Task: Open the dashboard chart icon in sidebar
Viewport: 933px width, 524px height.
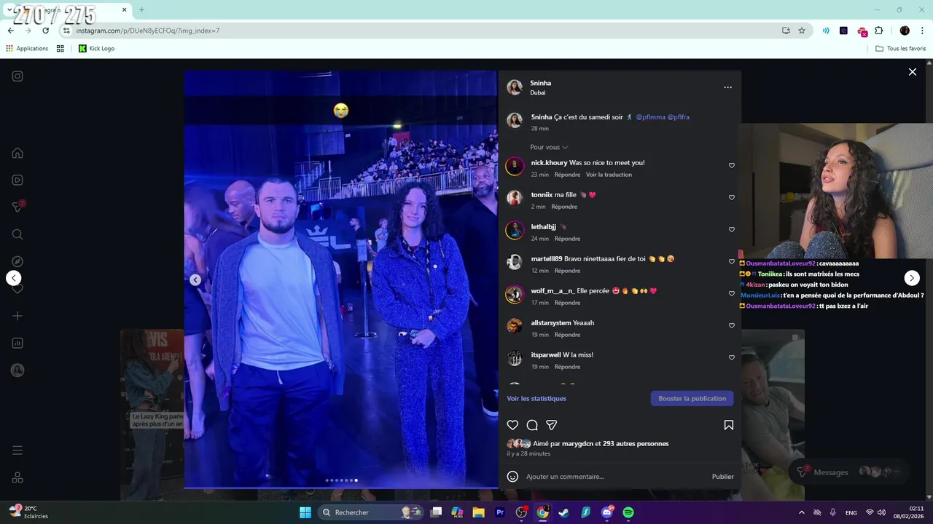Action: tap(17, 343)
